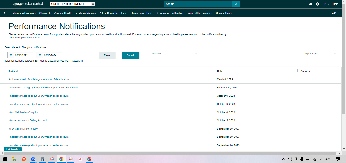
Task: Open the Windows notification center icon
Action: [x=337, y=159]
